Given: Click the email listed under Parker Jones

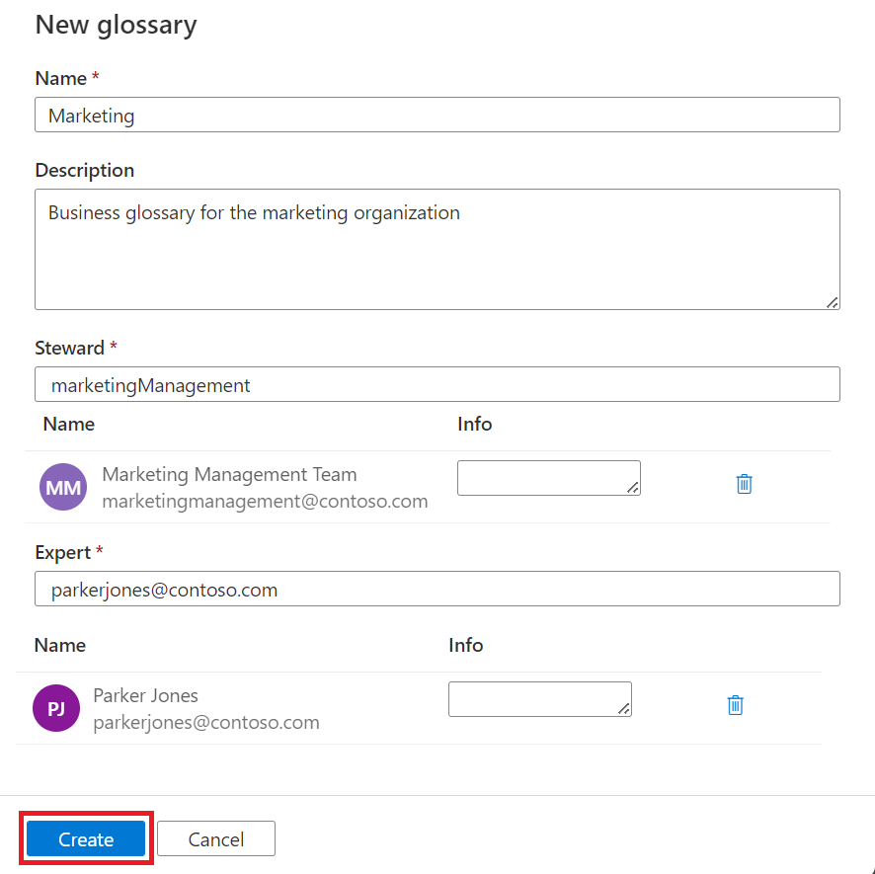Looking at the screenshot, I should click(205, 722).
